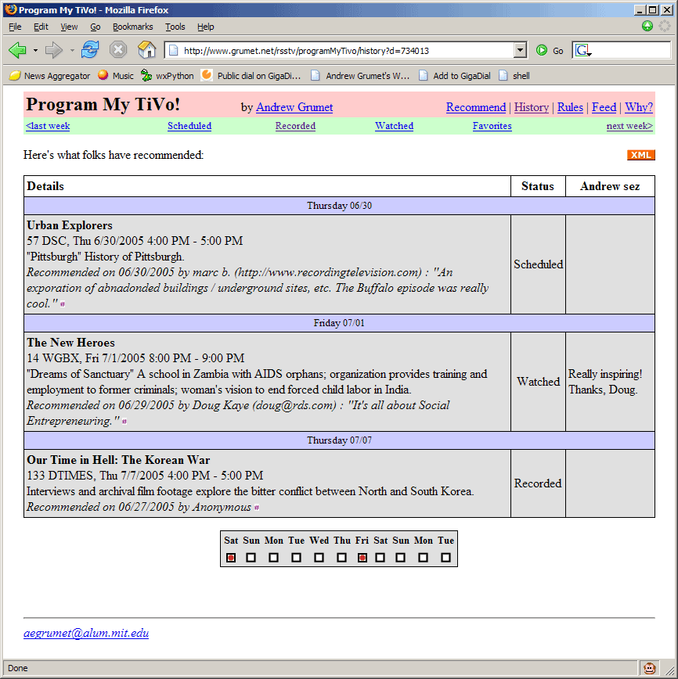Image resolution: width=678 pixels, height=679 pixels.
Task: Open the Back button history dropdown arrow
Action: 35,50
